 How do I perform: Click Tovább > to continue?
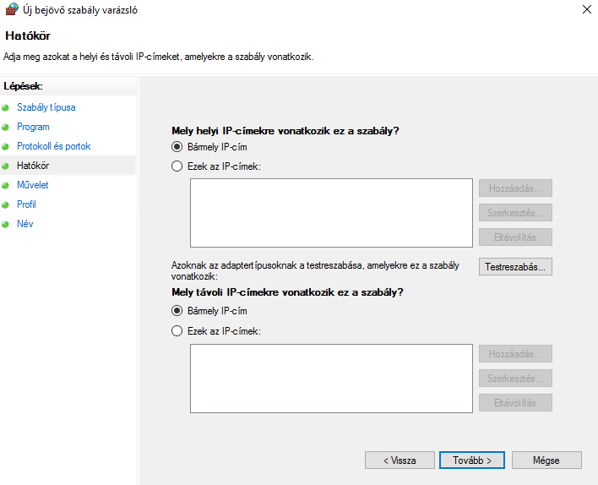[472, 460]
